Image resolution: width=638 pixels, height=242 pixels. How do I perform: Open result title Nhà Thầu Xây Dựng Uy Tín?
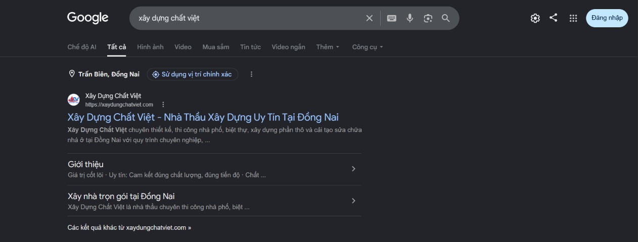[203, 117]
